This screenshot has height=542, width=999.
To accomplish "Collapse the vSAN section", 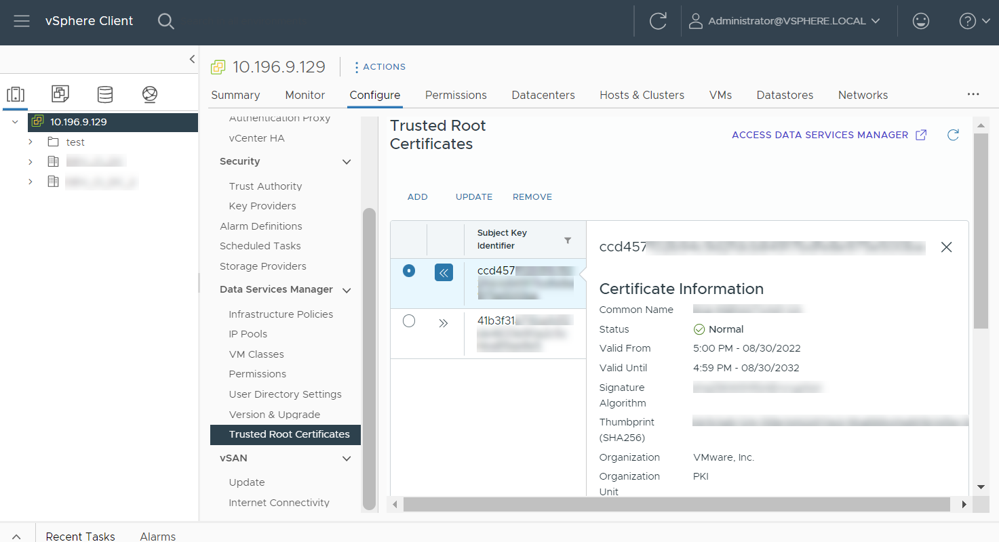I will coord(347,459).
